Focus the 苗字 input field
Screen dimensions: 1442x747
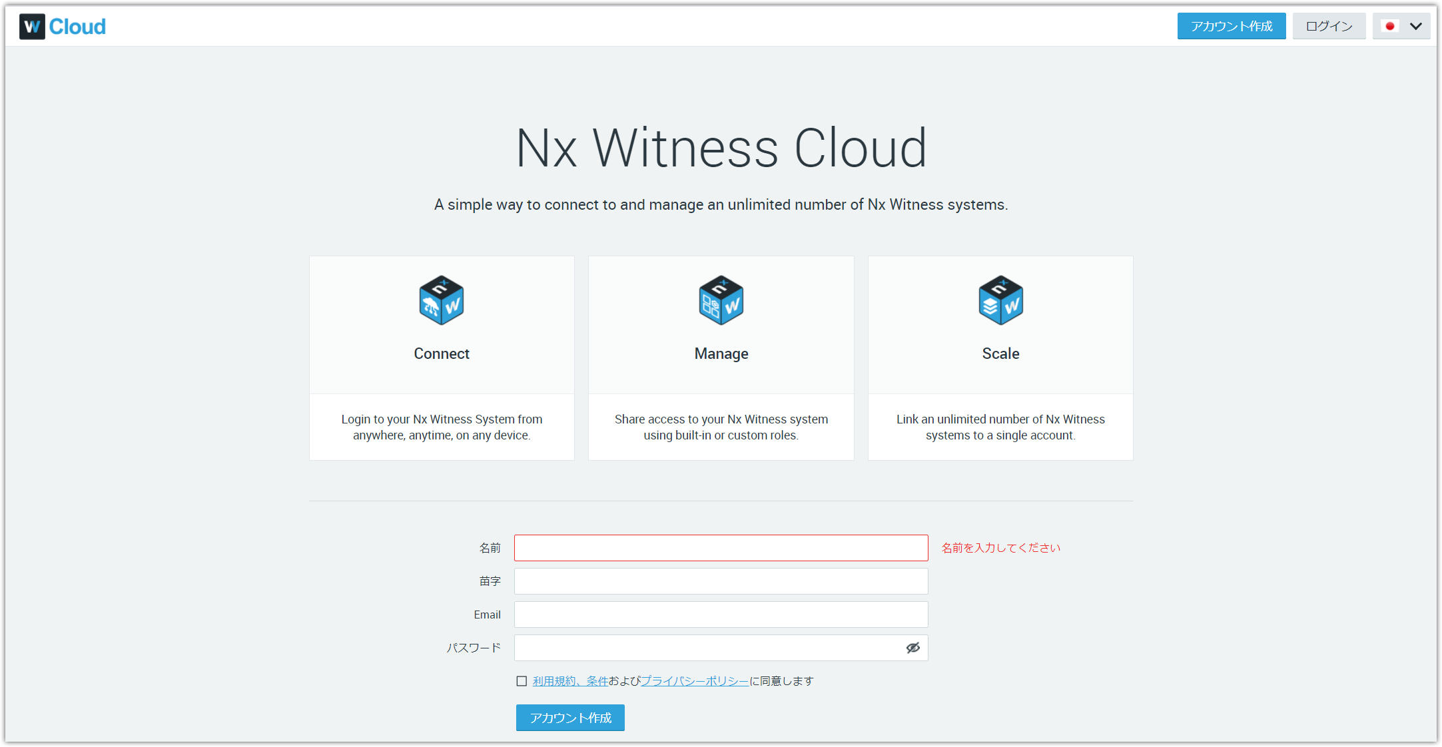tap(721, 581)
